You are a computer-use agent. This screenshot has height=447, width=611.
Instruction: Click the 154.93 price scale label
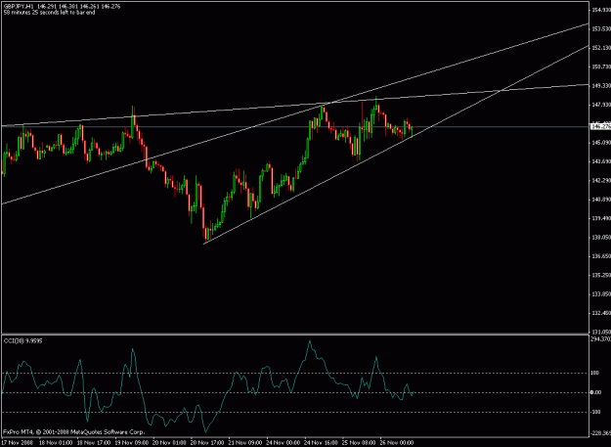pyautogui.click(x=601, y=10)
